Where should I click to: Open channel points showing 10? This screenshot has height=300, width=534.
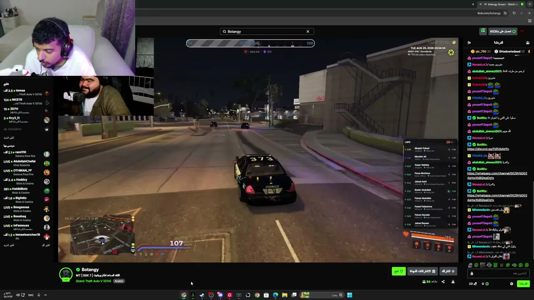(x=473, y=284)
